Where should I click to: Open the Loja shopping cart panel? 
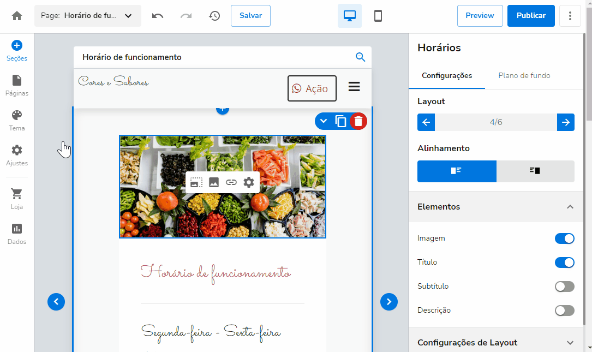point(16,199)
